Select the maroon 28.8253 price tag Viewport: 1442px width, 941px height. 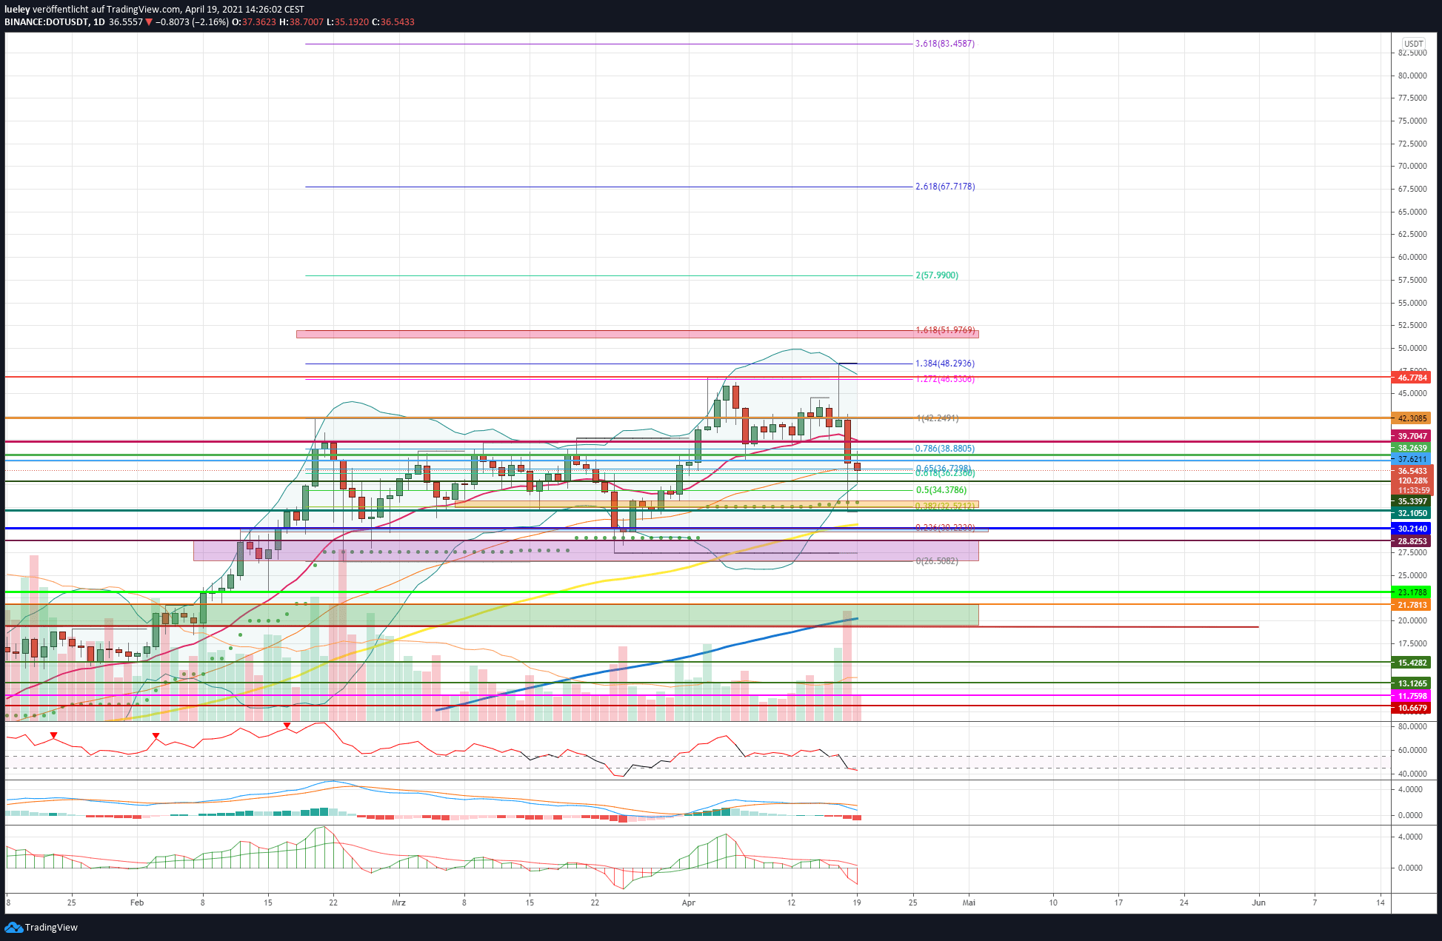(1412, 541)
